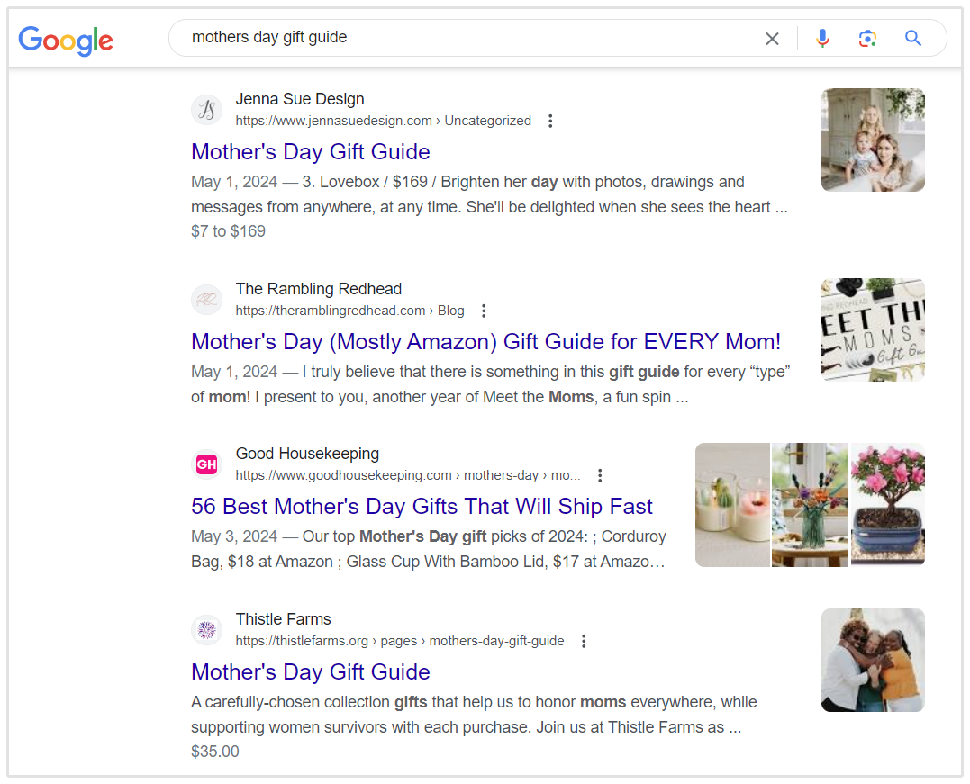Click the Thistle Farms favicon
The width and height of the screenshot is (970, 784).
click(206, 630)
